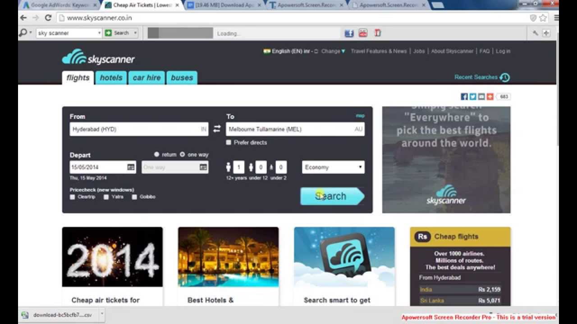Image resolution: width=577 pixels, height=324 pixels.
Task: Click the shield icon in address bar
Action: coord(533,18)
